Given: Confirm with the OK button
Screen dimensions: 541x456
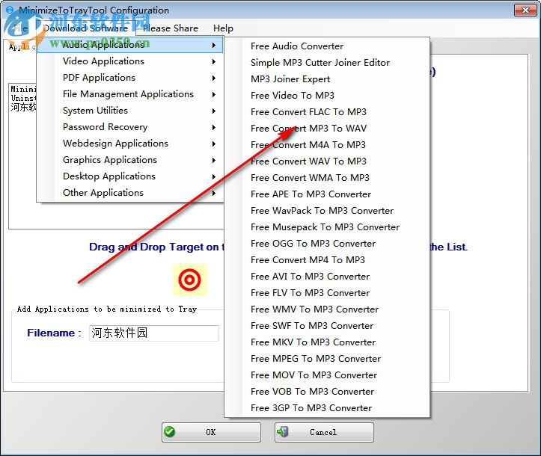Looking at the screenshot, I should pyautogui.click(x=211, y=432).
